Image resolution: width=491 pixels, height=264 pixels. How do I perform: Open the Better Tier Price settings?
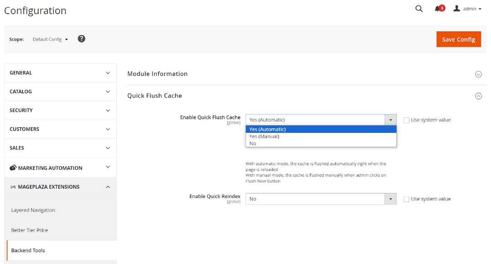coord(30,230)
